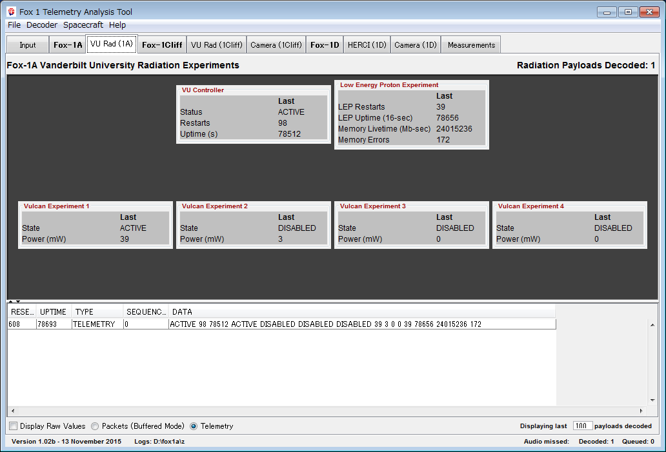Click the vertical scrollbar up arrow
This screenshot has width=666, height=452.
click(652, 325)
